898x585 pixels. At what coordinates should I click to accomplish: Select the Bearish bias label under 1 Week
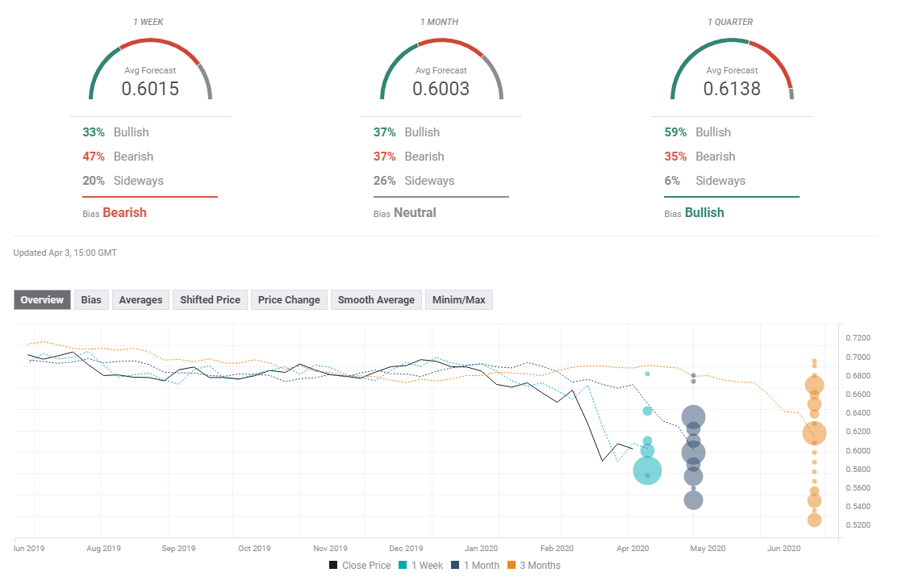pyautogui.click(x=127, y=212)
